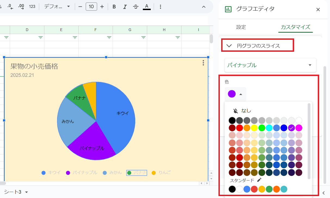
Task: Select the chart title 果物の小売価格
Action: pos(34,66)
